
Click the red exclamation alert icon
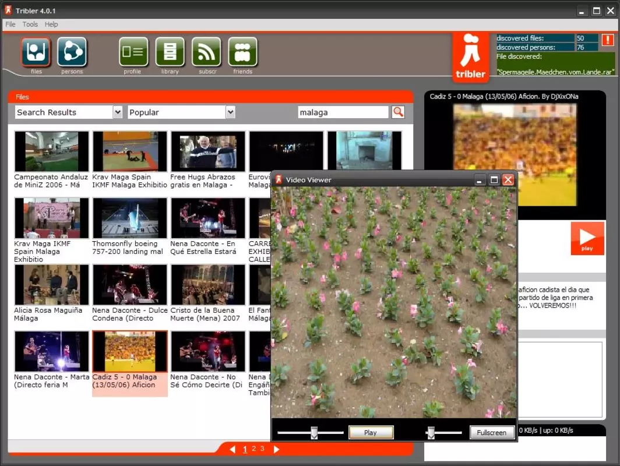tap(608, 40)
